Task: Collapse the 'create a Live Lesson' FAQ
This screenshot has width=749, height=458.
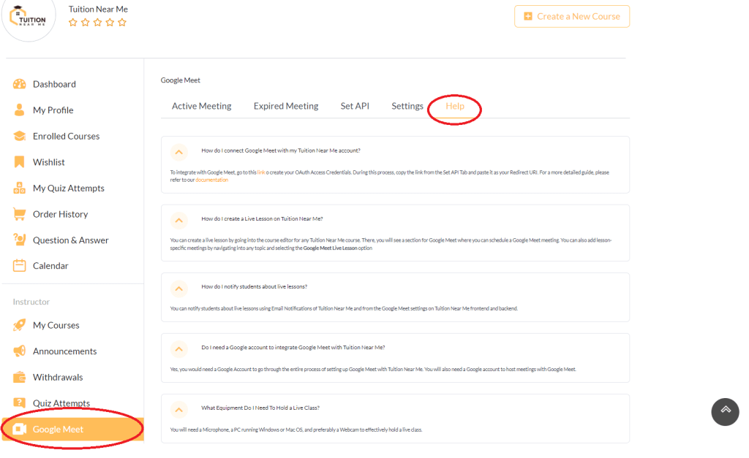Action: pos(178,219)
